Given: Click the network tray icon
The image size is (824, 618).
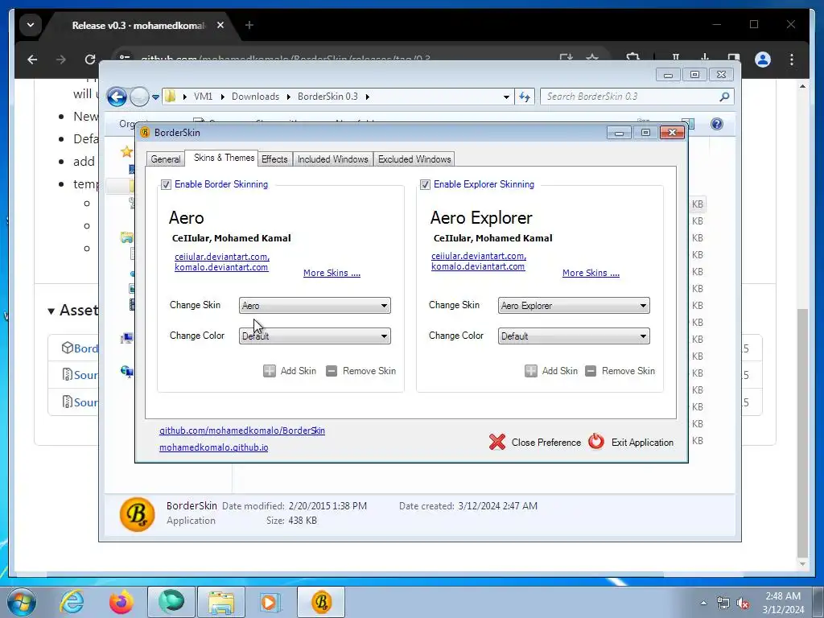Looking at the screenshot, I should [x=723, y=604].
